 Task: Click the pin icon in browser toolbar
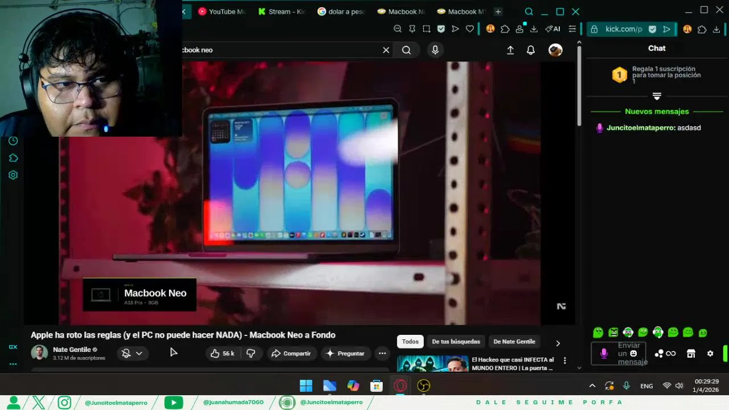[x=412, y=29]
